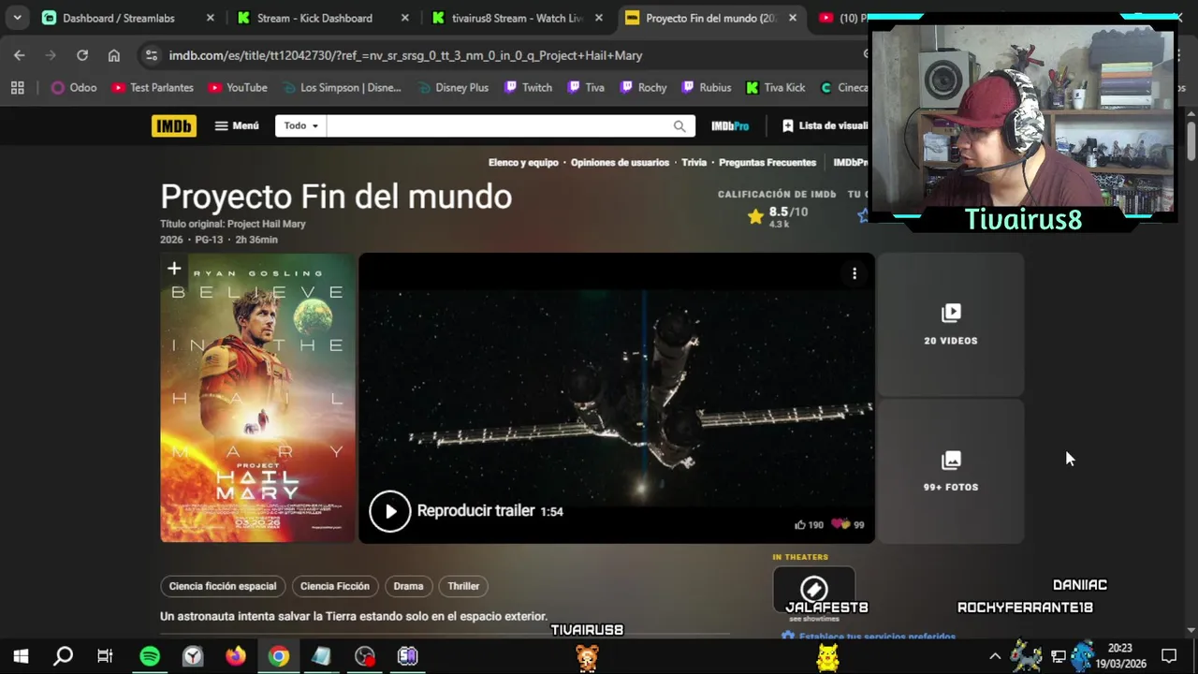Viewport: 1198px width, 674px height.
Task: Select the Ciencia ficción espacial genre chip
Action: [x=223, y=586]
